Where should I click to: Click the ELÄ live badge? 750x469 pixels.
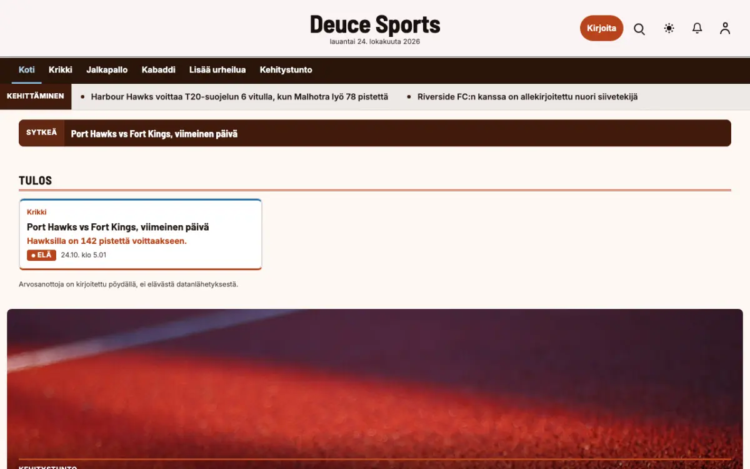pyautogui.click(x=42, y=255)
